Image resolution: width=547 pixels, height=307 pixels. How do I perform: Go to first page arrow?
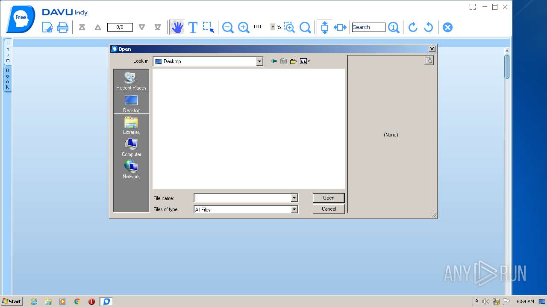[x=82, y=27]
